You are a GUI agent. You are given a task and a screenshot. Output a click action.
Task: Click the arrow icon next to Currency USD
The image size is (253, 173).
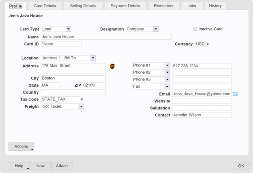coord(208,44)
